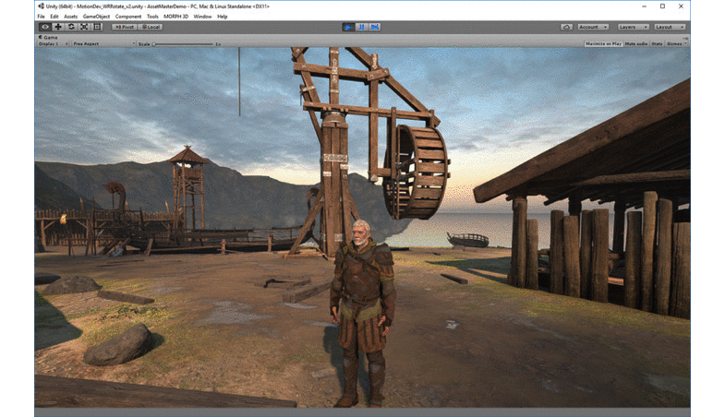
Task: Click the character in Game view
Action: pyautogui.click(x=361, y=314)
